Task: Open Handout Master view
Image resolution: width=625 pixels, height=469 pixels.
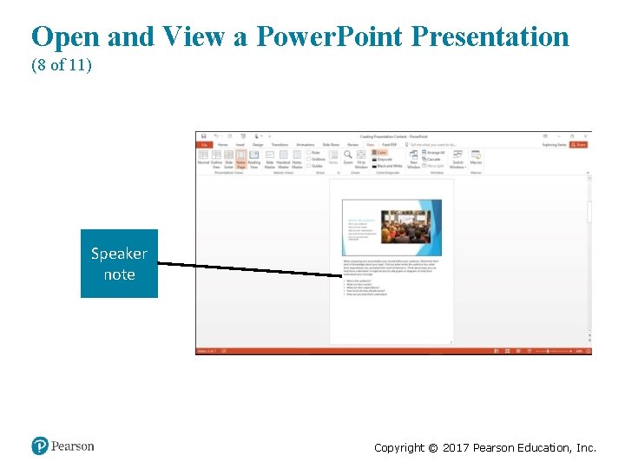Action: pos(283,159)
